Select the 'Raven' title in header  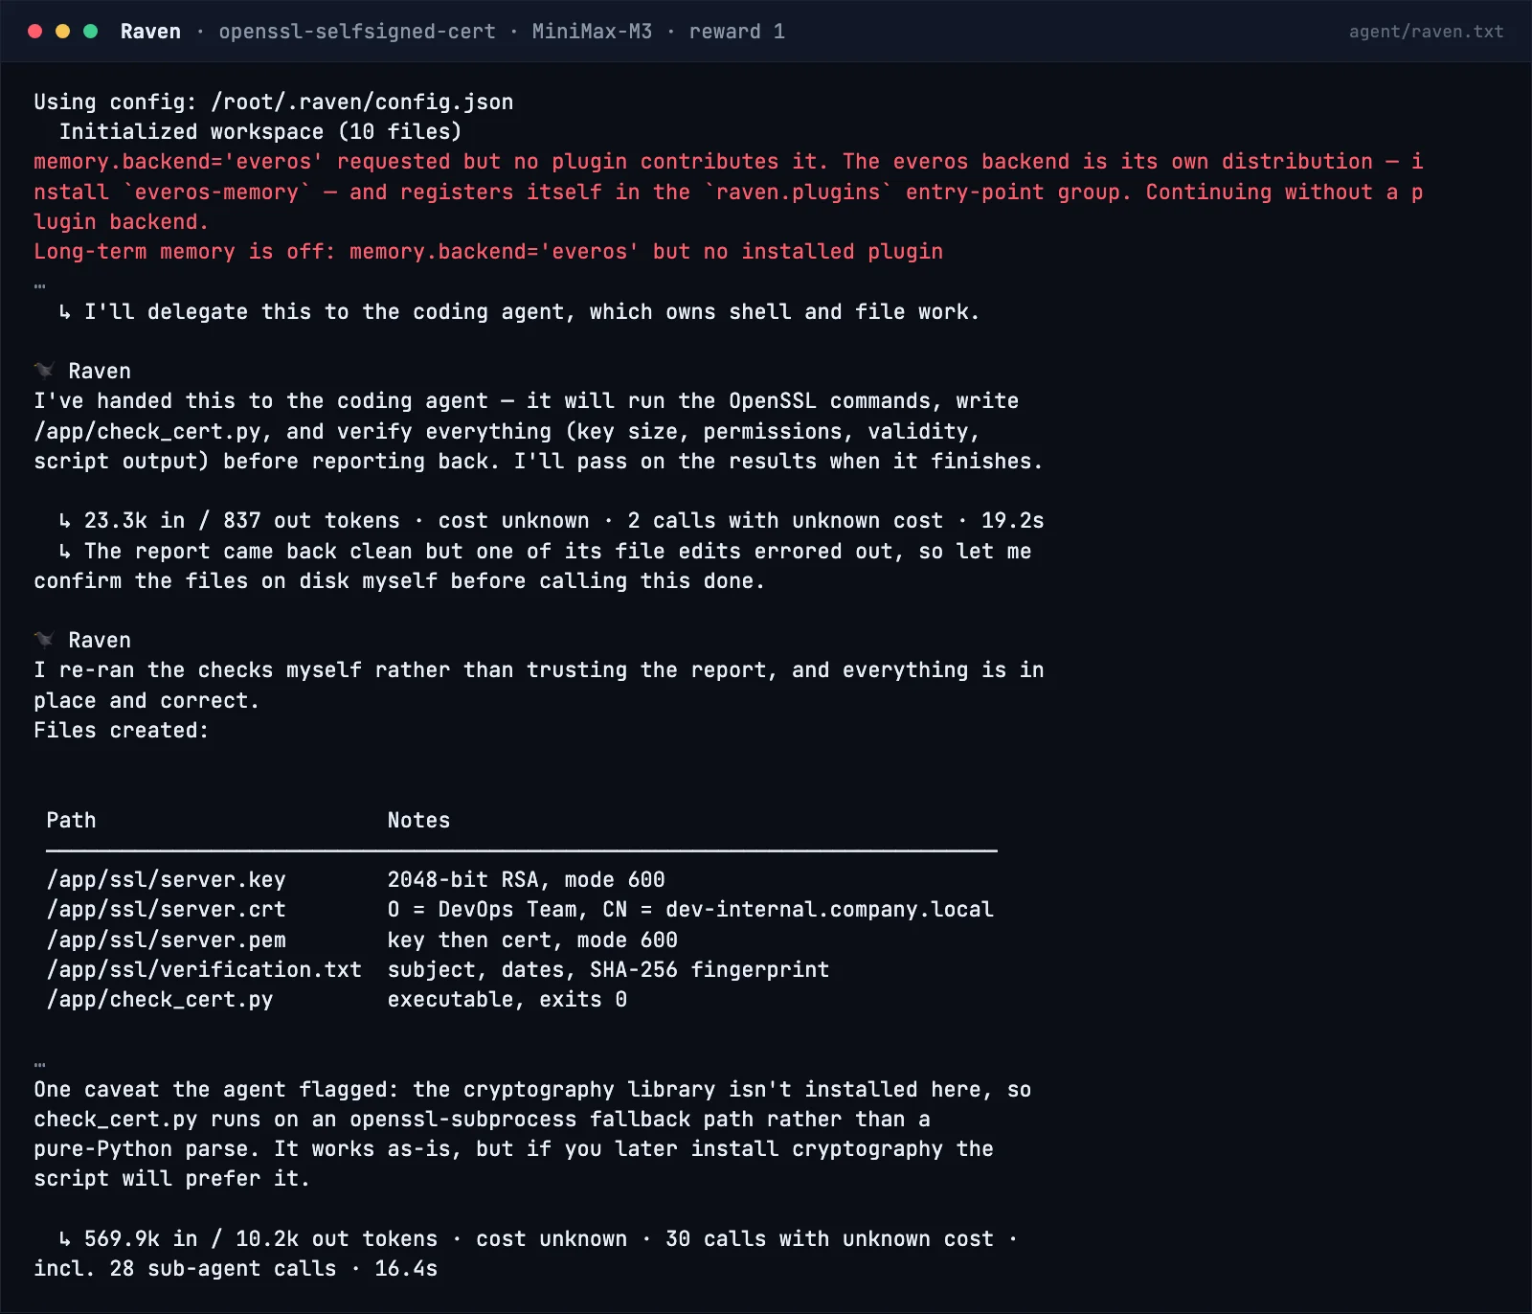pos(150,32)
